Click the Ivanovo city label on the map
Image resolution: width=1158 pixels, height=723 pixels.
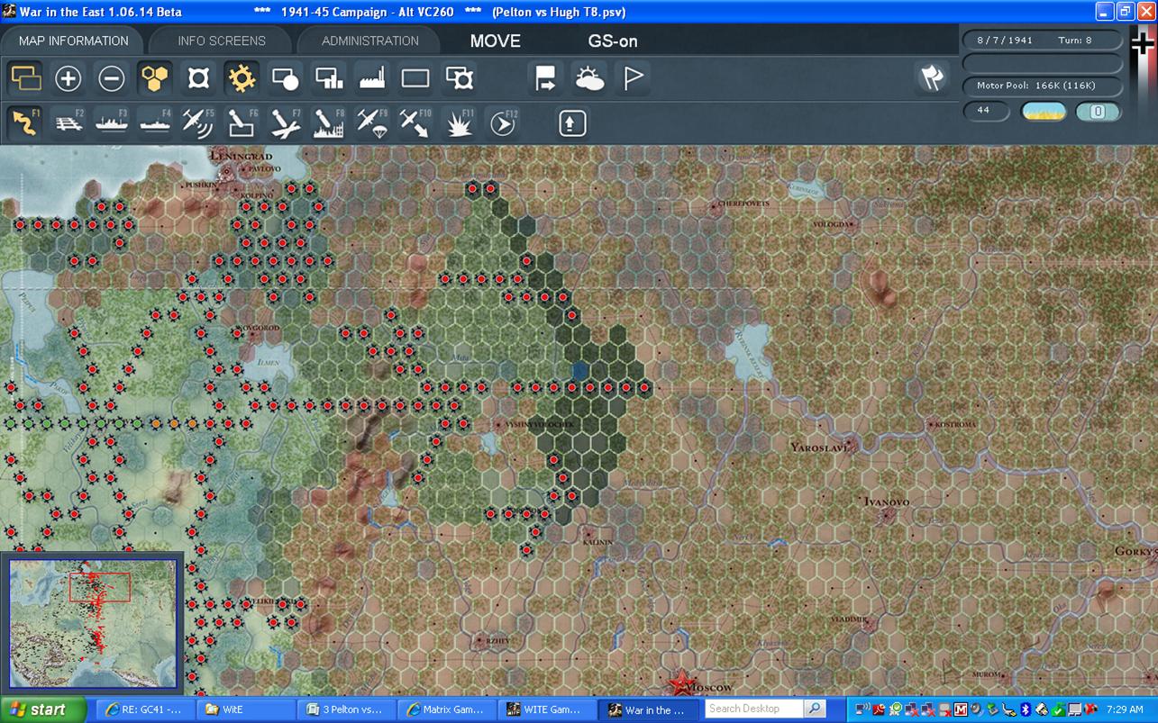887,502
